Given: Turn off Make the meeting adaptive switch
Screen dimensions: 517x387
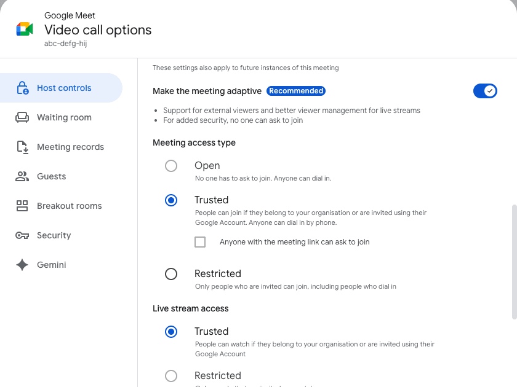Looking at the screenshot, I should 485,91.
